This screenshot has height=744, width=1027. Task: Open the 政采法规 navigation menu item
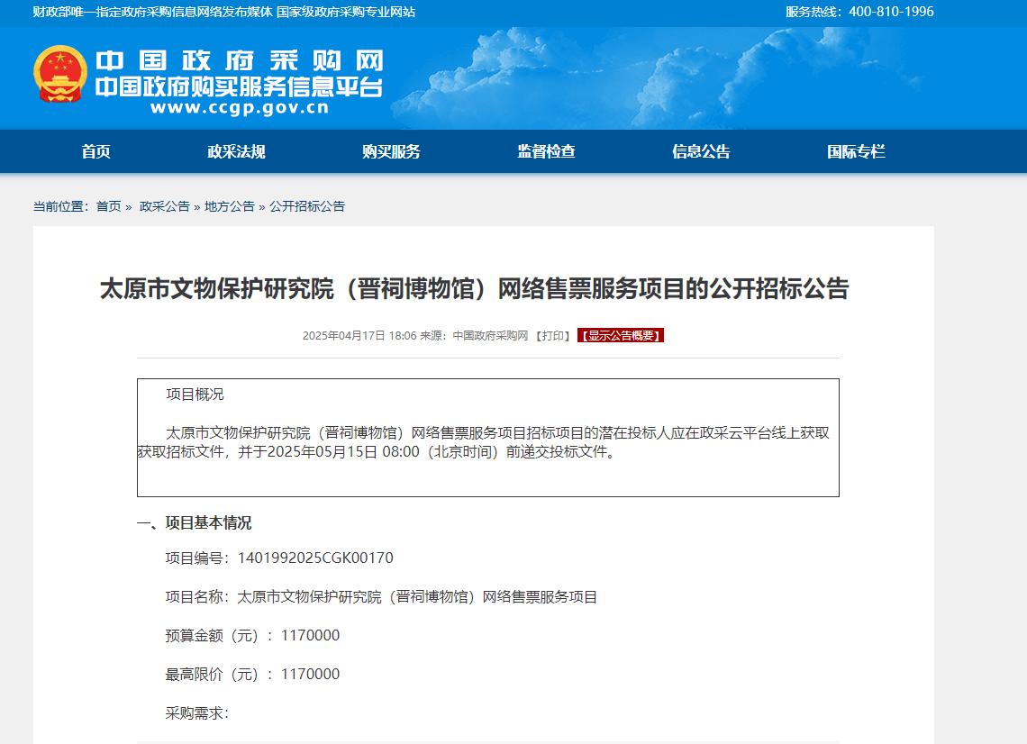pos(236,151)
